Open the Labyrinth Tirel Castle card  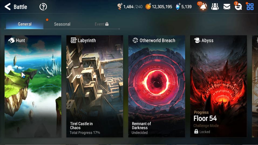tap(95, 86)
